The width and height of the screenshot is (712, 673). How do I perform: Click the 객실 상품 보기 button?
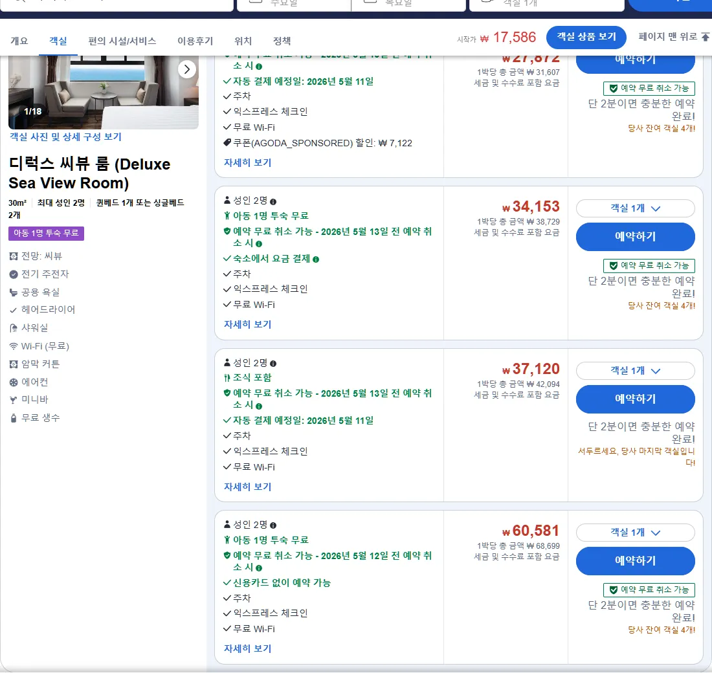coord(586,37)
